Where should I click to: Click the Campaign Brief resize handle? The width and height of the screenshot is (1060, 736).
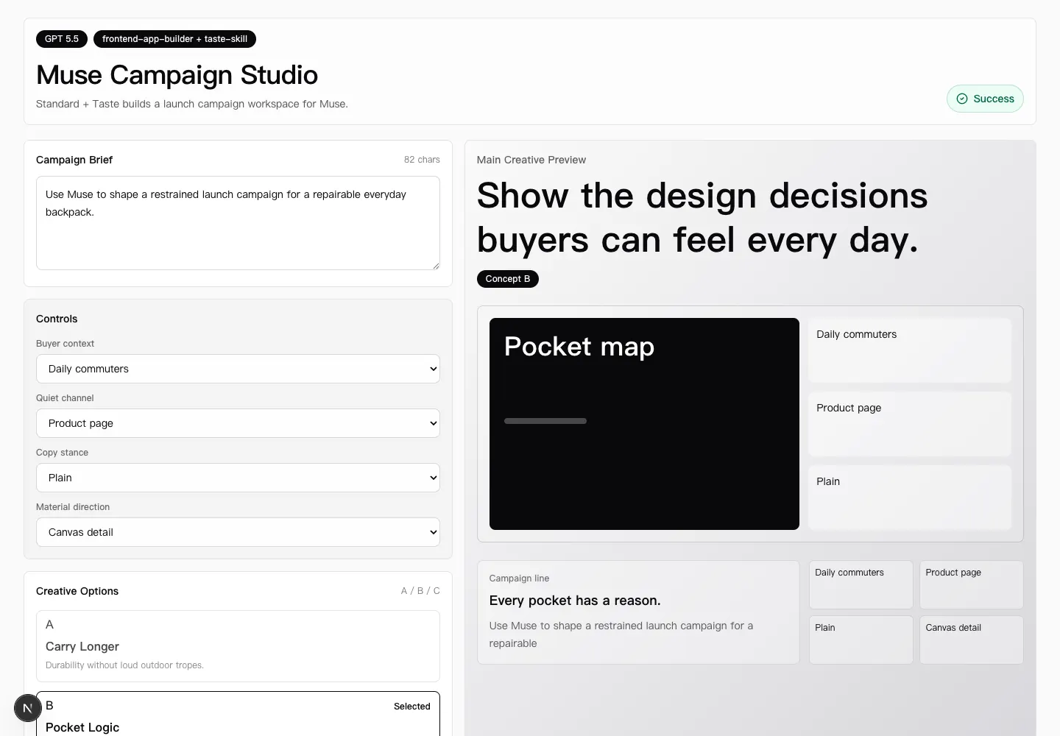point(436,266)
